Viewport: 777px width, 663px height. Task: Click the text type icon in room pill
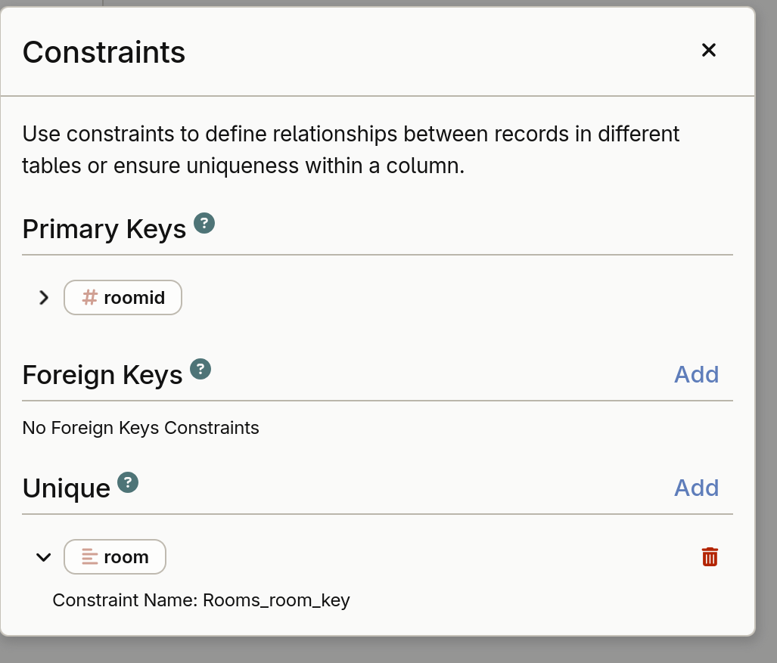89,557
